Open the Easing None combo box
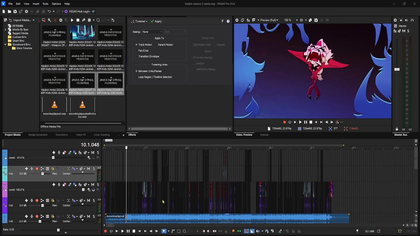The width and height of the screenshot is (420, 236). click(x=152, y=32)
